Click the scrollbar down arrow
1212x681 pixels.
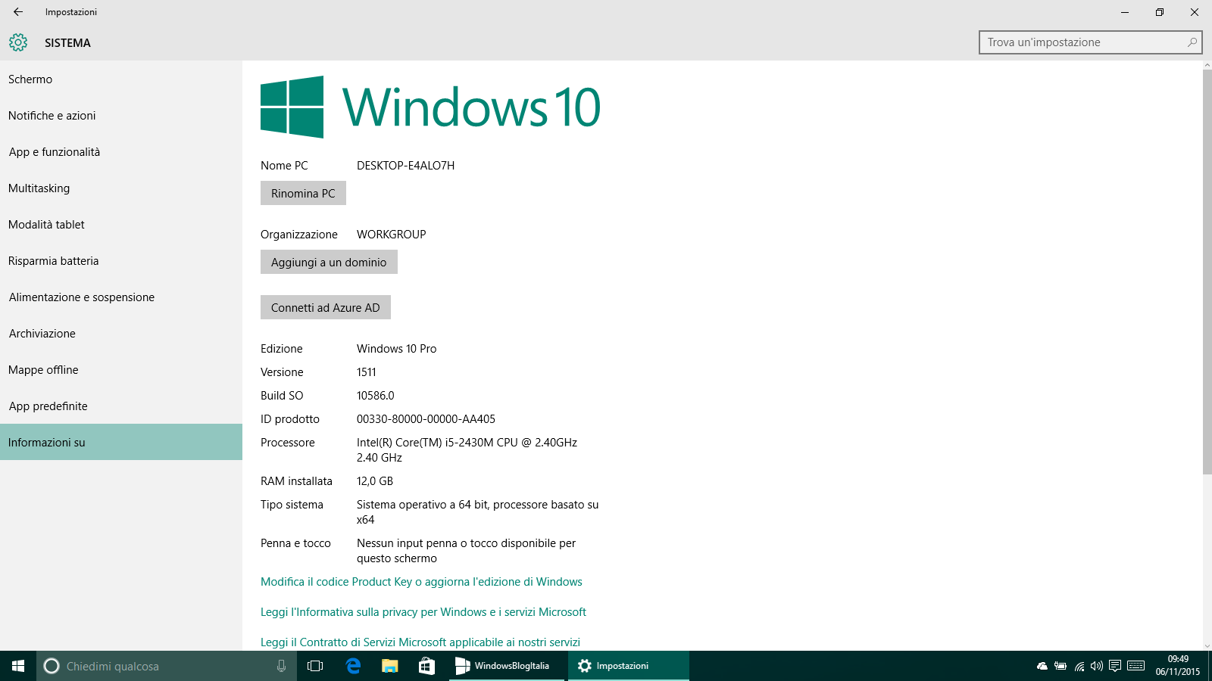tap(1207, 645)
